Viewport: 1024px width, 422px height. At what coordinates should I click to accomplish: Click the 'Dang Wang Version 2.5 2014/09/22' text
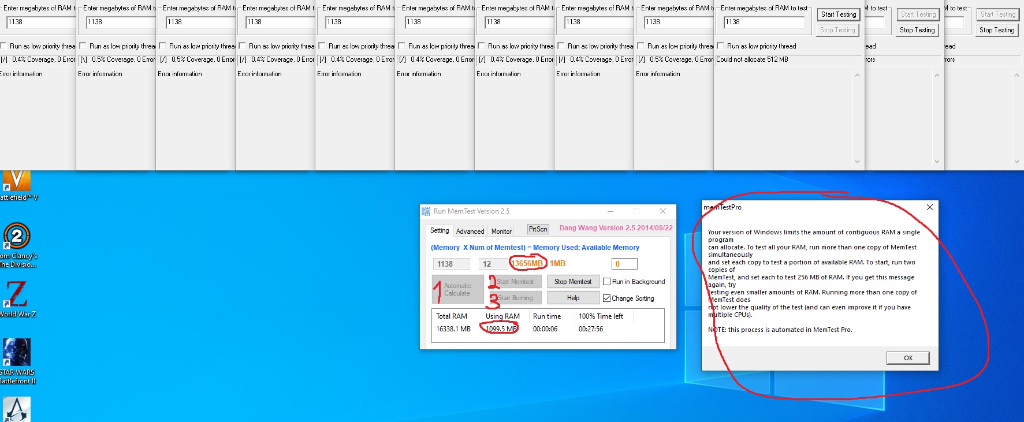coord(616,228)
